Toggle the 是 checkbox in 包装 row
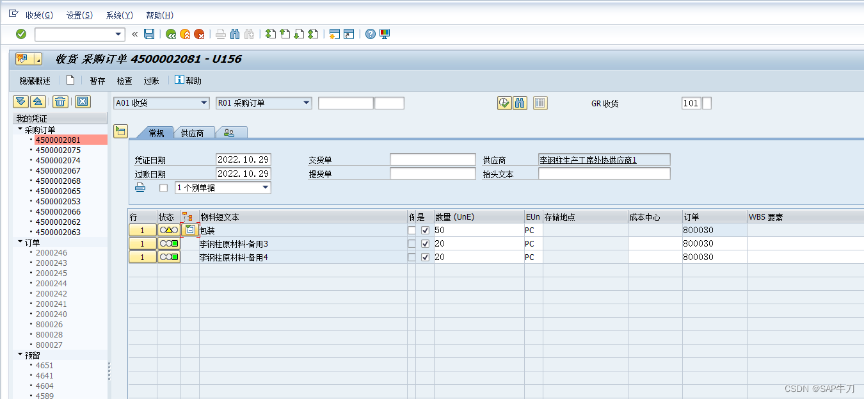This screenshot has height=399, width=864. (425, 230)
